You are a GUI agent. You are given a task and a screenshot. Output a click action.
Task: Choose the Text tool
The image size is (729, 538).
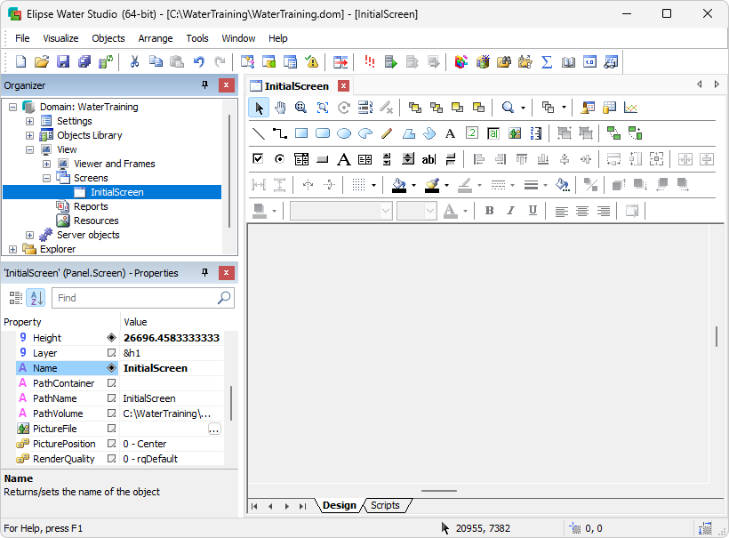click(450, 132)
